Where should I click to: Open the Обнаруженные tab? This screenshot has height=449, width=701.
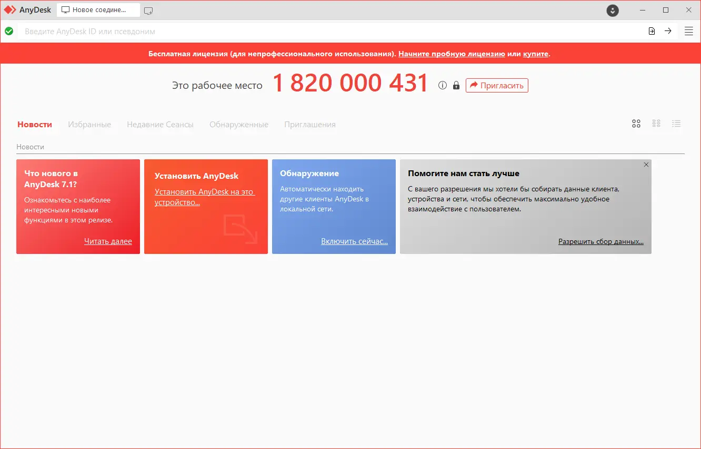(239, 125)
